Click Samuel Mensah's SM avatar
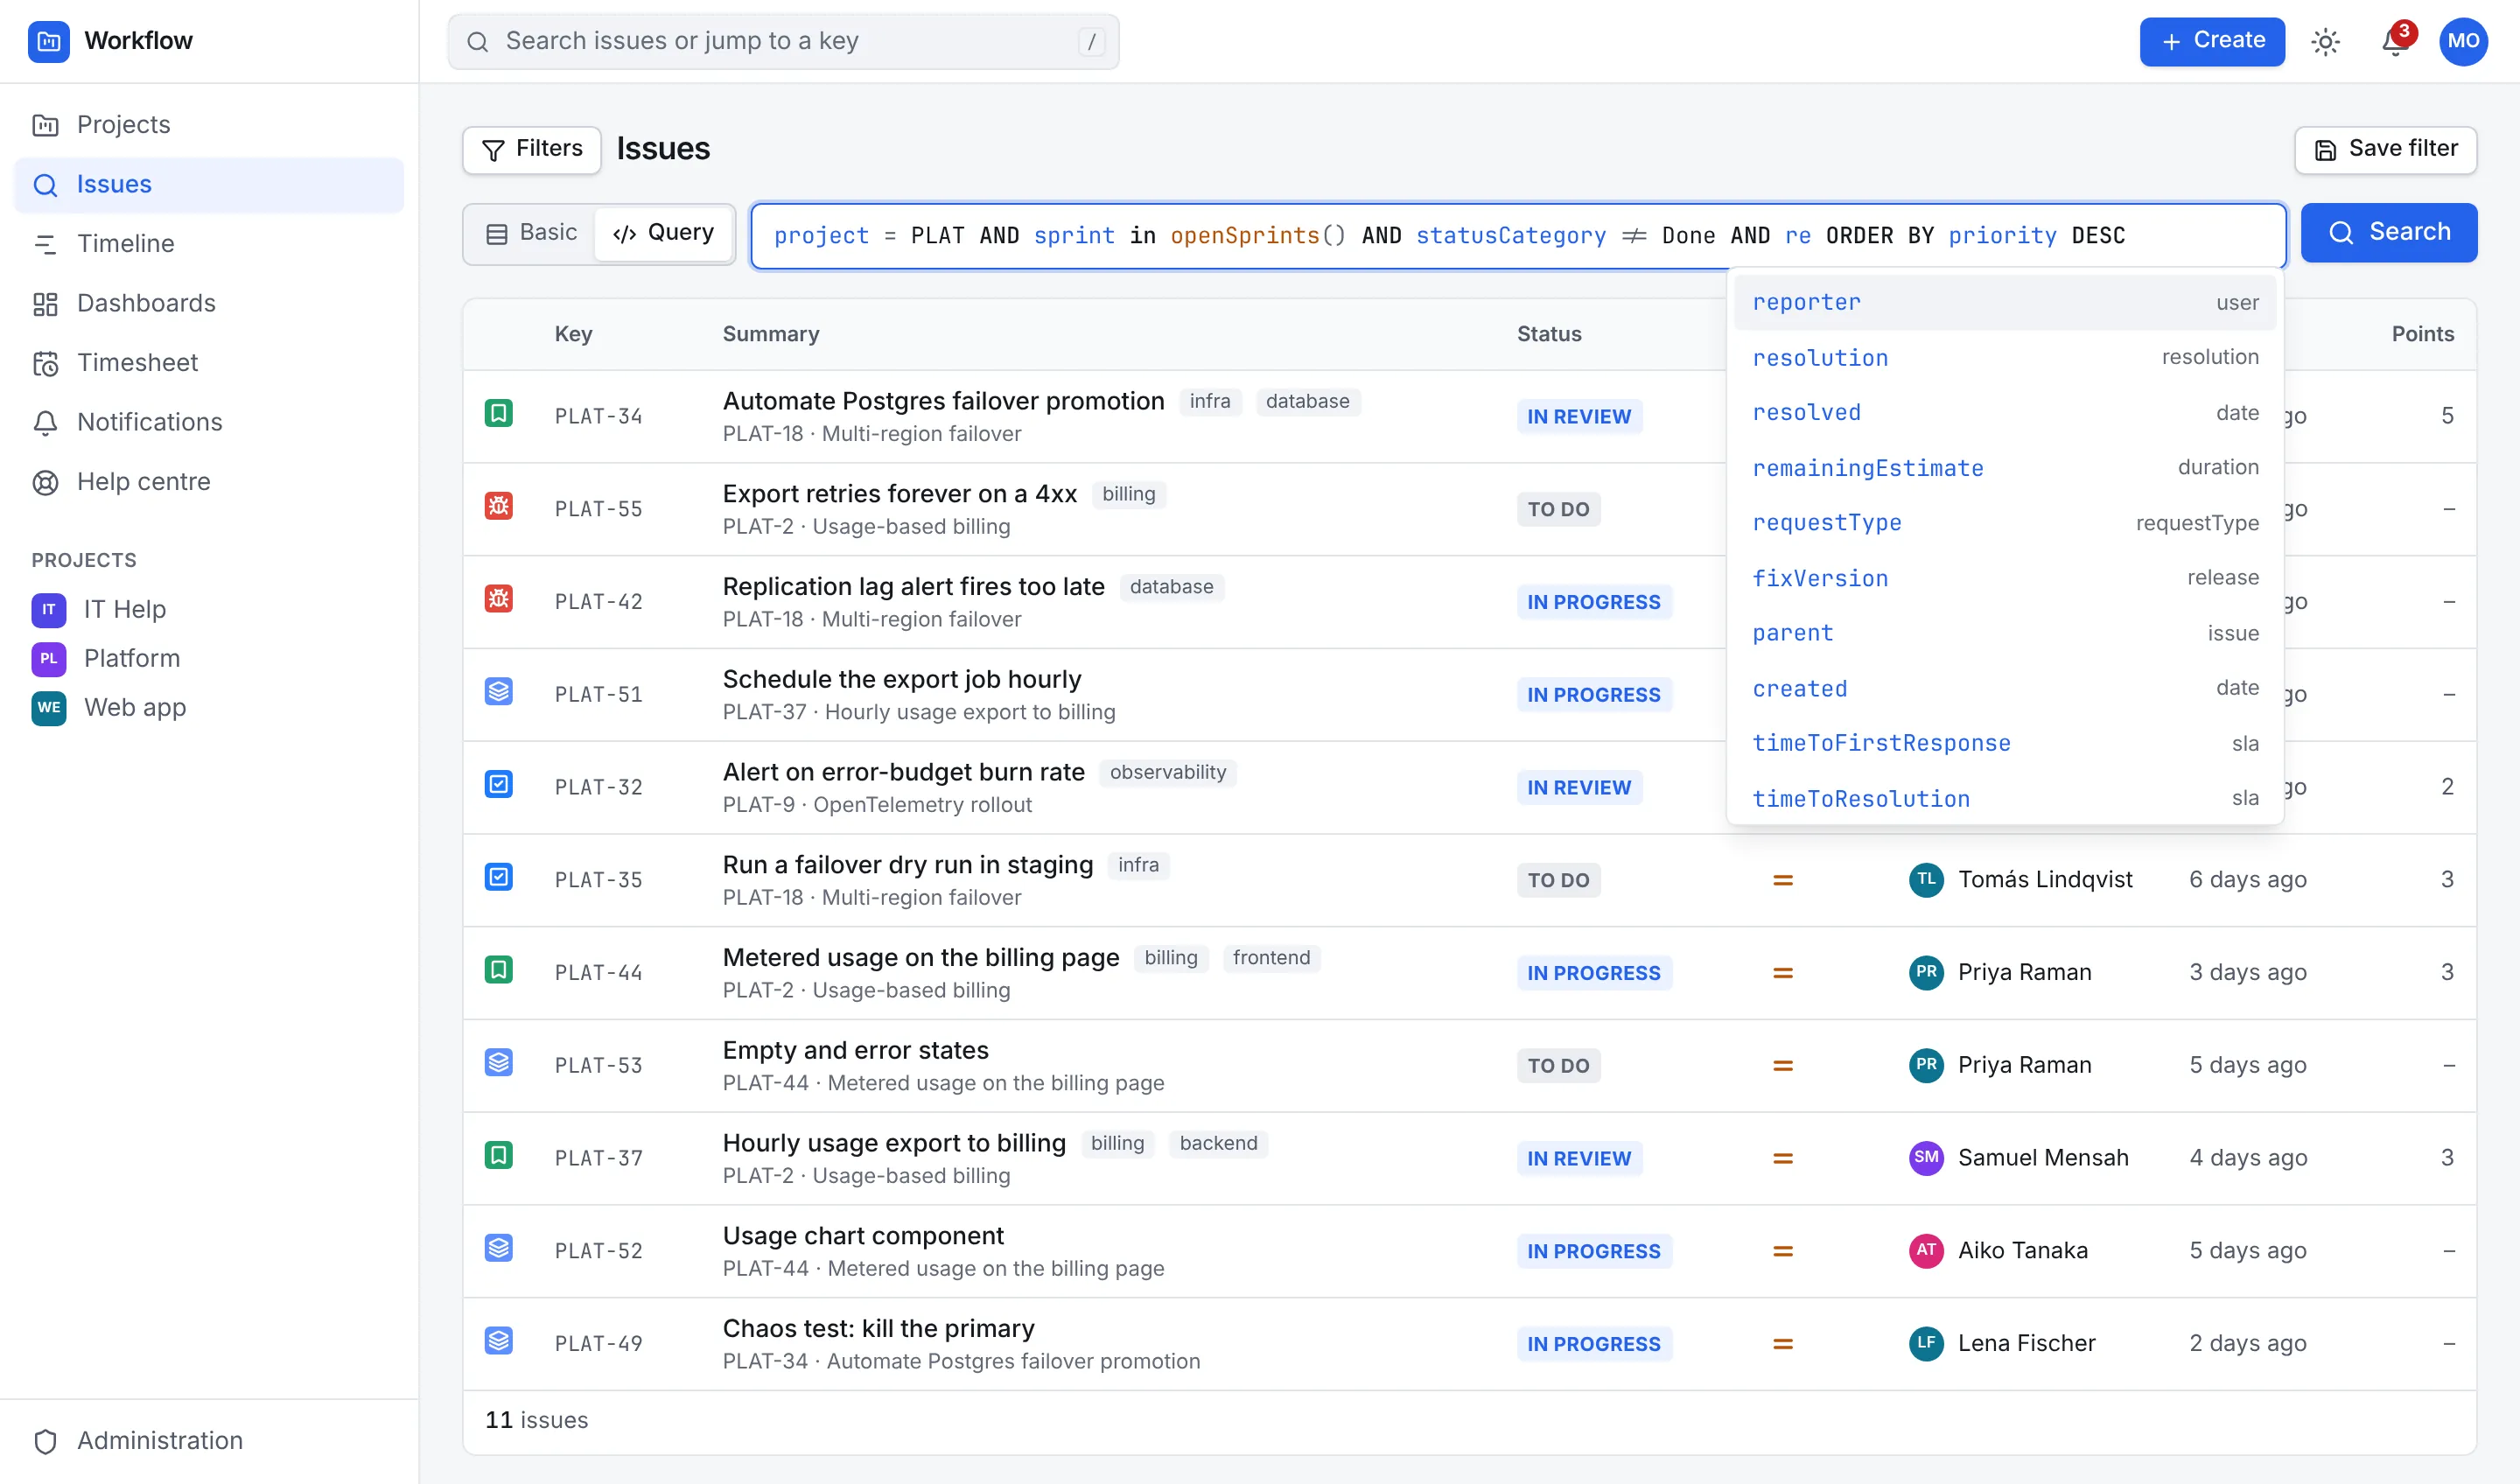 pos(1926,1158)
